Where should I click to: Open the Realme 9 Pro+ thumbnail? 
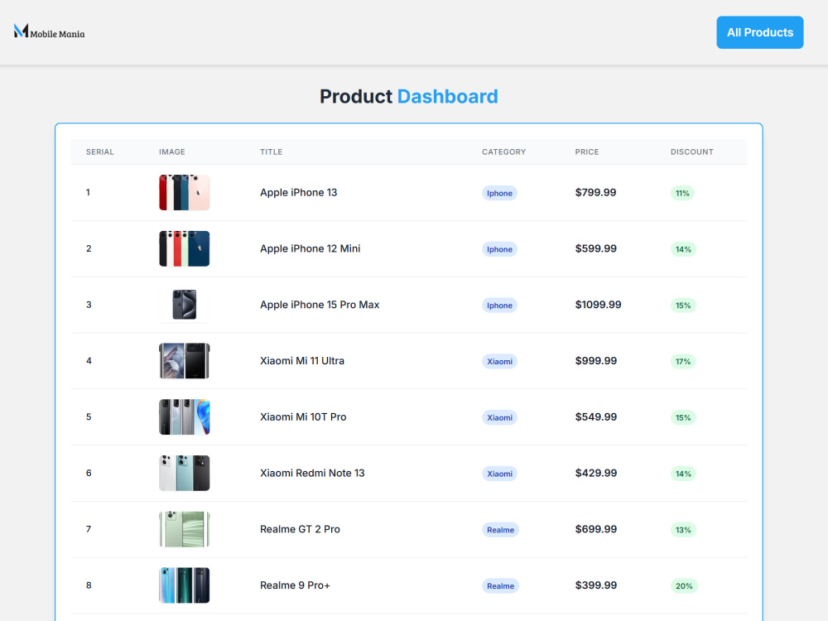(185, 585)
